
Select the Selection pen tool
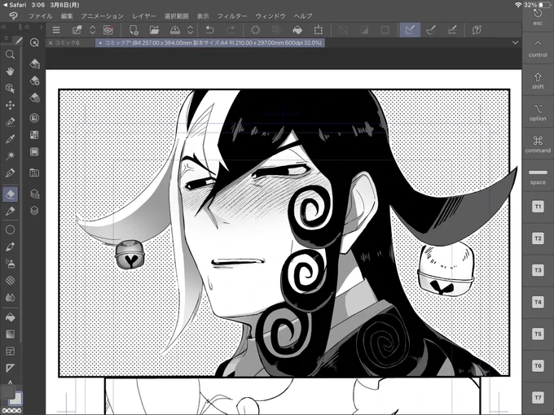[x=11, y=122]
